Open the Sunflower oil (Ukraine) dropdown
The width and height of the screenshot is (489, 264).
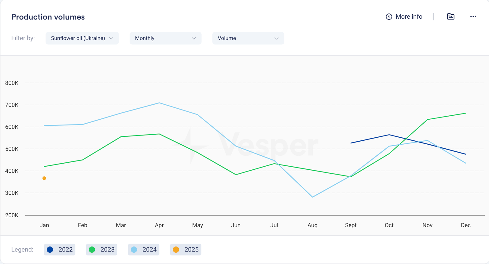(82, 38)
